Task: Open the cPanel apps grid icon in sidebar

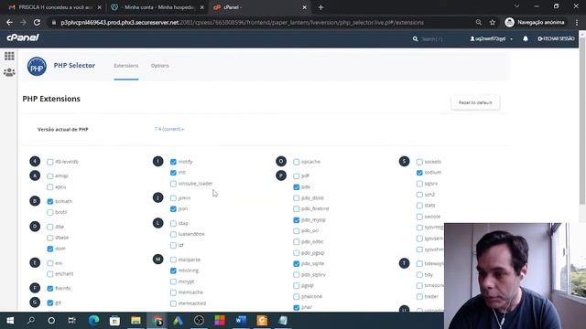Action: 9,56
